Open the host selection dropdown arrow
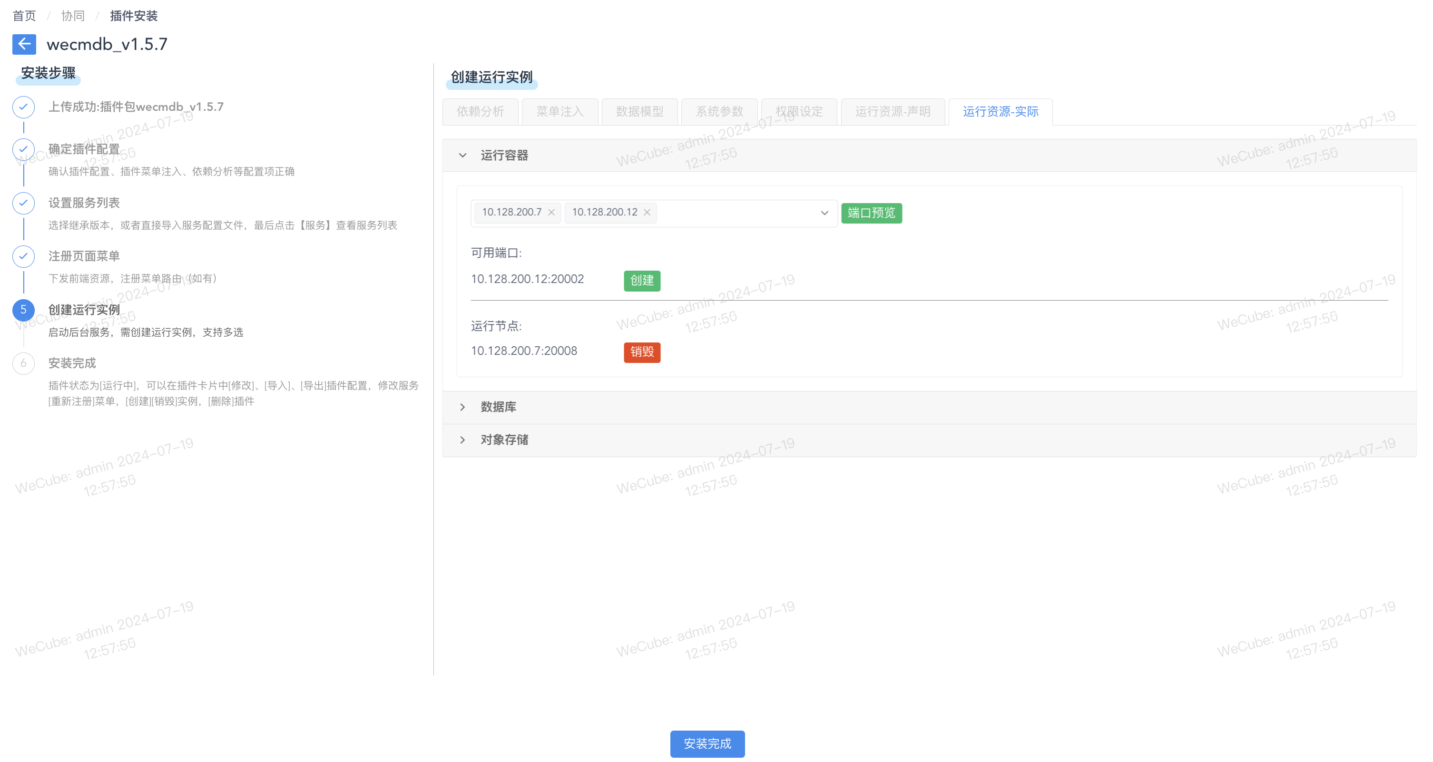Viewport: 1433px width, 762px height. tap(824, 213)
